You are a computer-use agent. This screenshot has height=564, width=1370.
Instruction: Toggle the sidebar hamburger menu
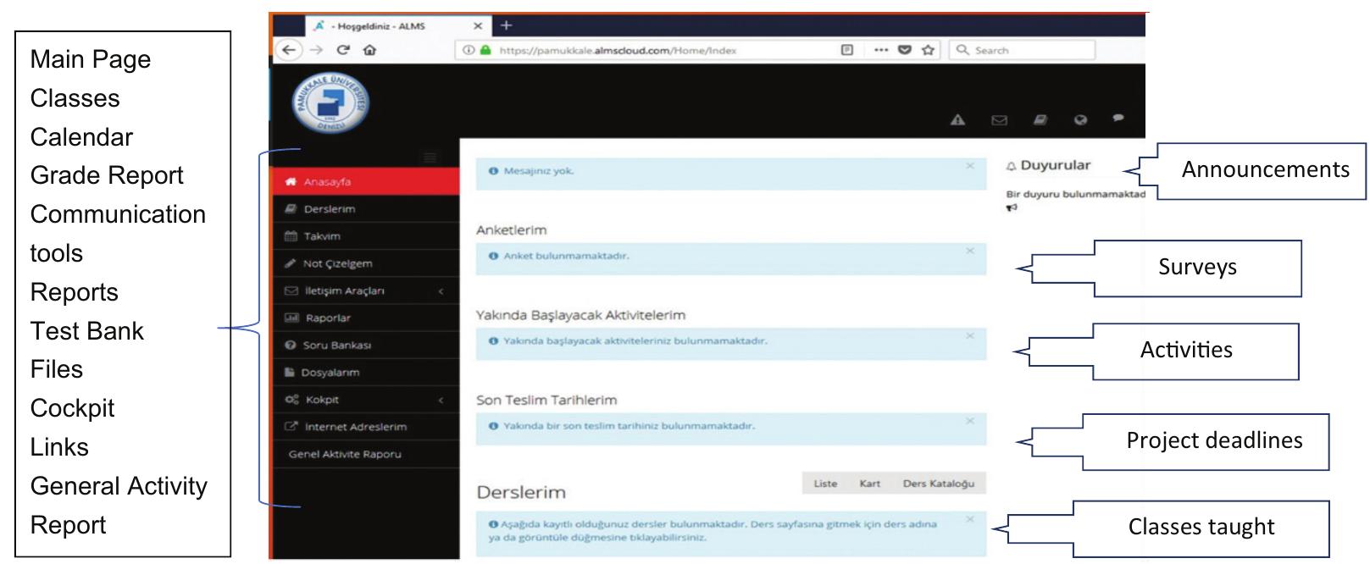tap(430, 158)
